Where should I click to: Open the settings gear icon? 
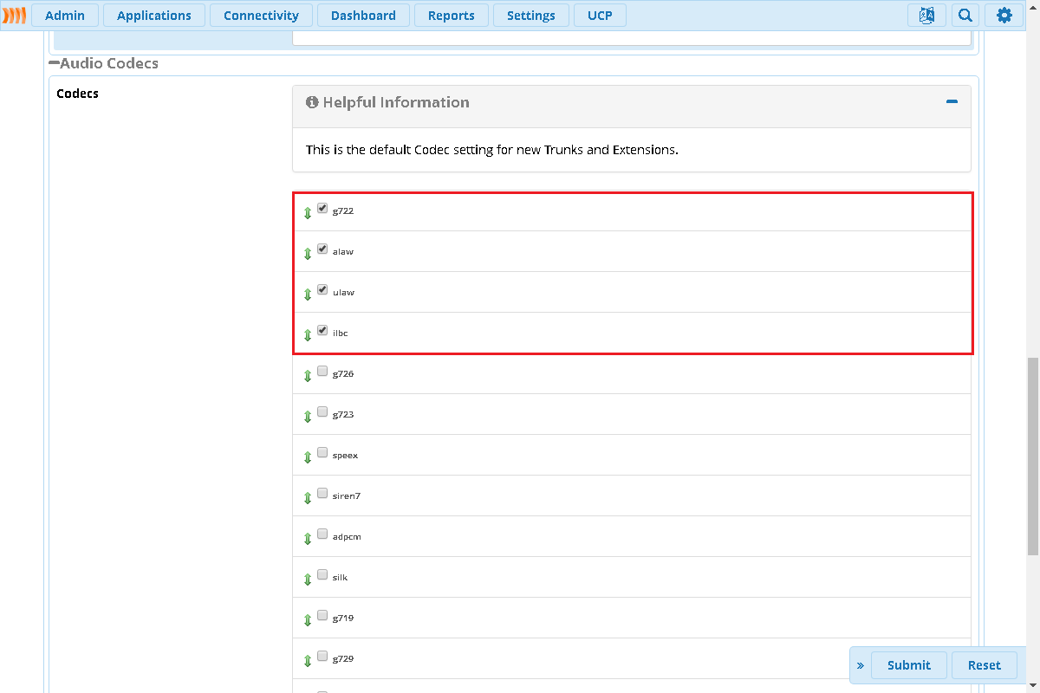[x=1004, y=16]
